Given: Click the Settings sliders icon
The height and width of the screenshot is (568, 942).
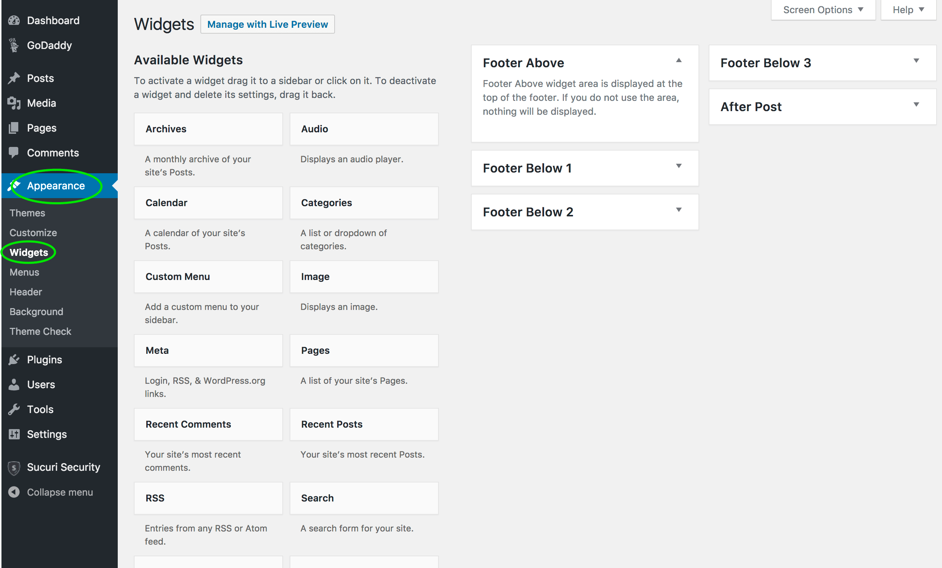Looking at the screenshot, I should [14, 434].
